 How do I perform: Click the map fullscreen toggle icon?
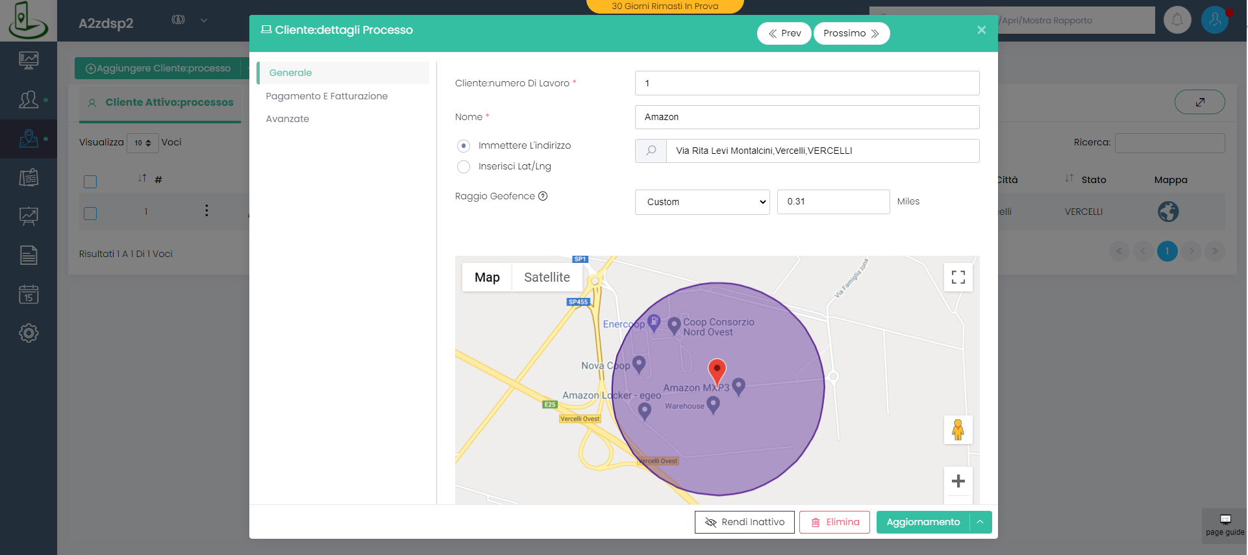[958, 277]
